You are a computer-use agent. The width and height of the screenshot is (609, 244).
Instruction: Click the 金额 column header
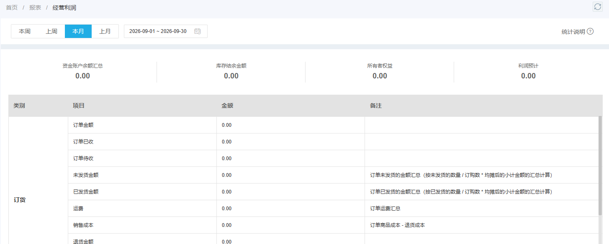227,106
